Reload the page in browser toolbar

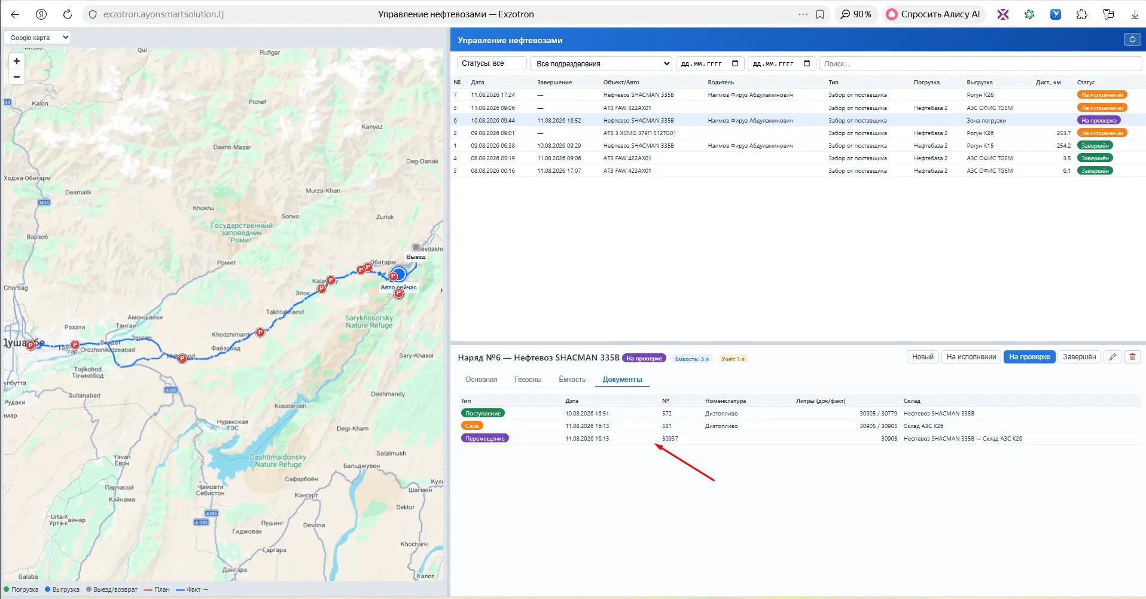click(x=68, y=14)
